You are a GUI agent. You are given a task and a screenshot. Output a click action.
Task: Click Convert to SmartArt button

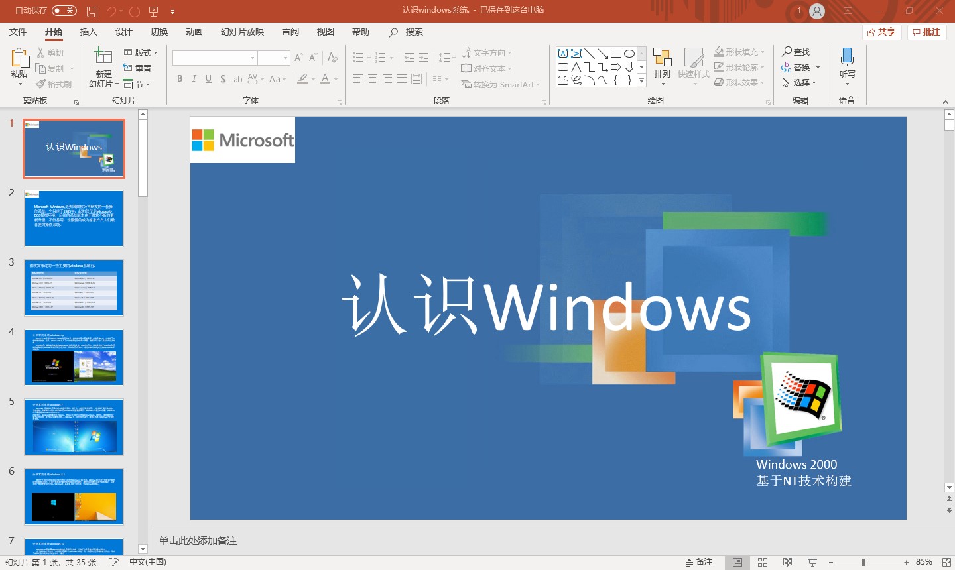point(501,84)
